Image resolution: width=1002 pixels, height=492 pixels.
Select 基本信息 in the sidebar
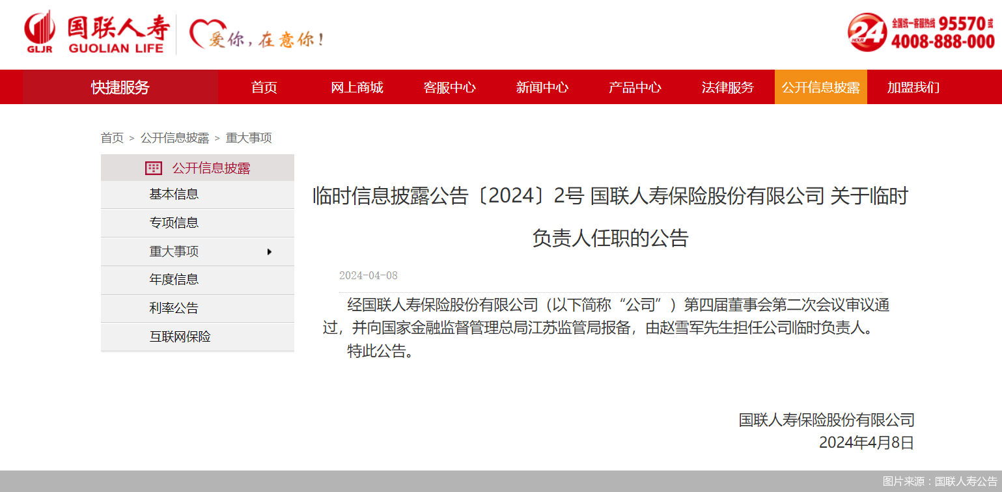197,195
